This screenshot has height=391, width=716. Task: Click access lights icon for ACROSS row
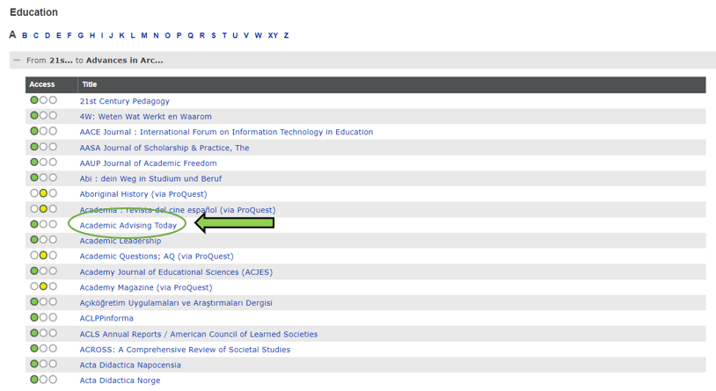43,348
